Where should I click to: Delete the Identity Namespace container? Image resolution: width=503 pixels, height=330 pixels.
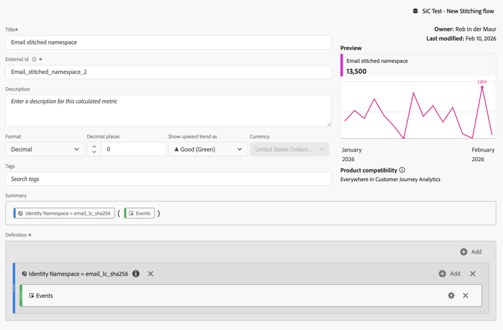coord(473,274)
